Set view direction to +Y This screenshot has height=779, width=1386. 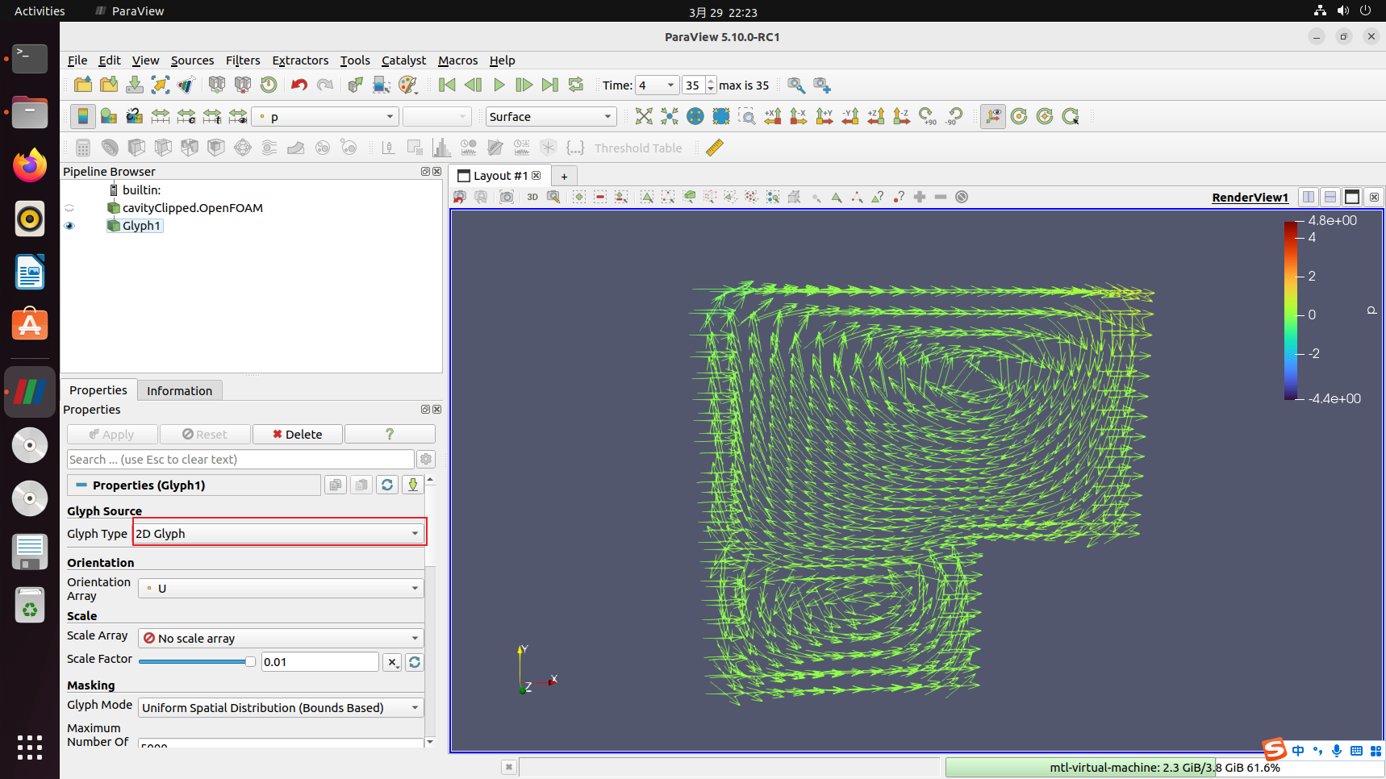pyautogui.click(x=825, y=116)
